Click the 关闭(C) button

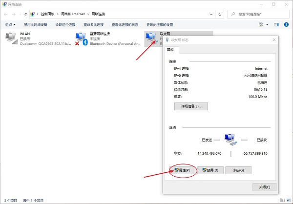(264, 187)
